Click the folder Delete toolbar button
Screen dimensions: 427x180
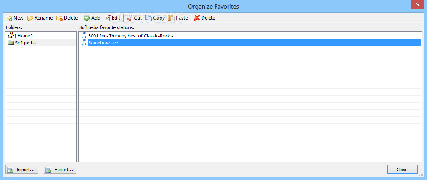coord(67,18)
